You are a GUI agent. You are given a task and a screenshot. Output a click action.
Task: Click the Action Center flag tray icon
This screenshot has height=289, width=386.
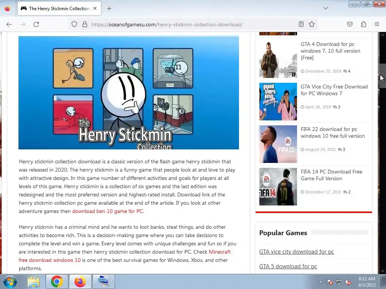330,282
